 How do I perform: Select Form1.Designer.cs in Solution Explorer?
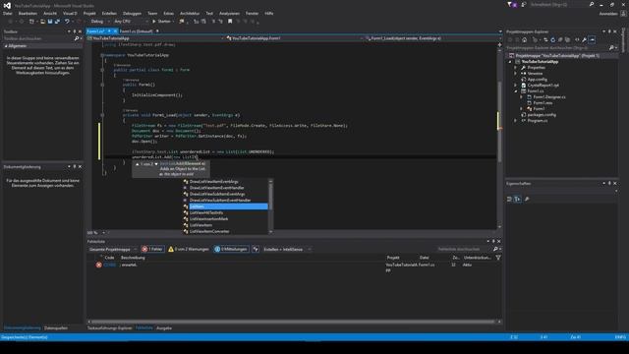[x=549, y=97]
